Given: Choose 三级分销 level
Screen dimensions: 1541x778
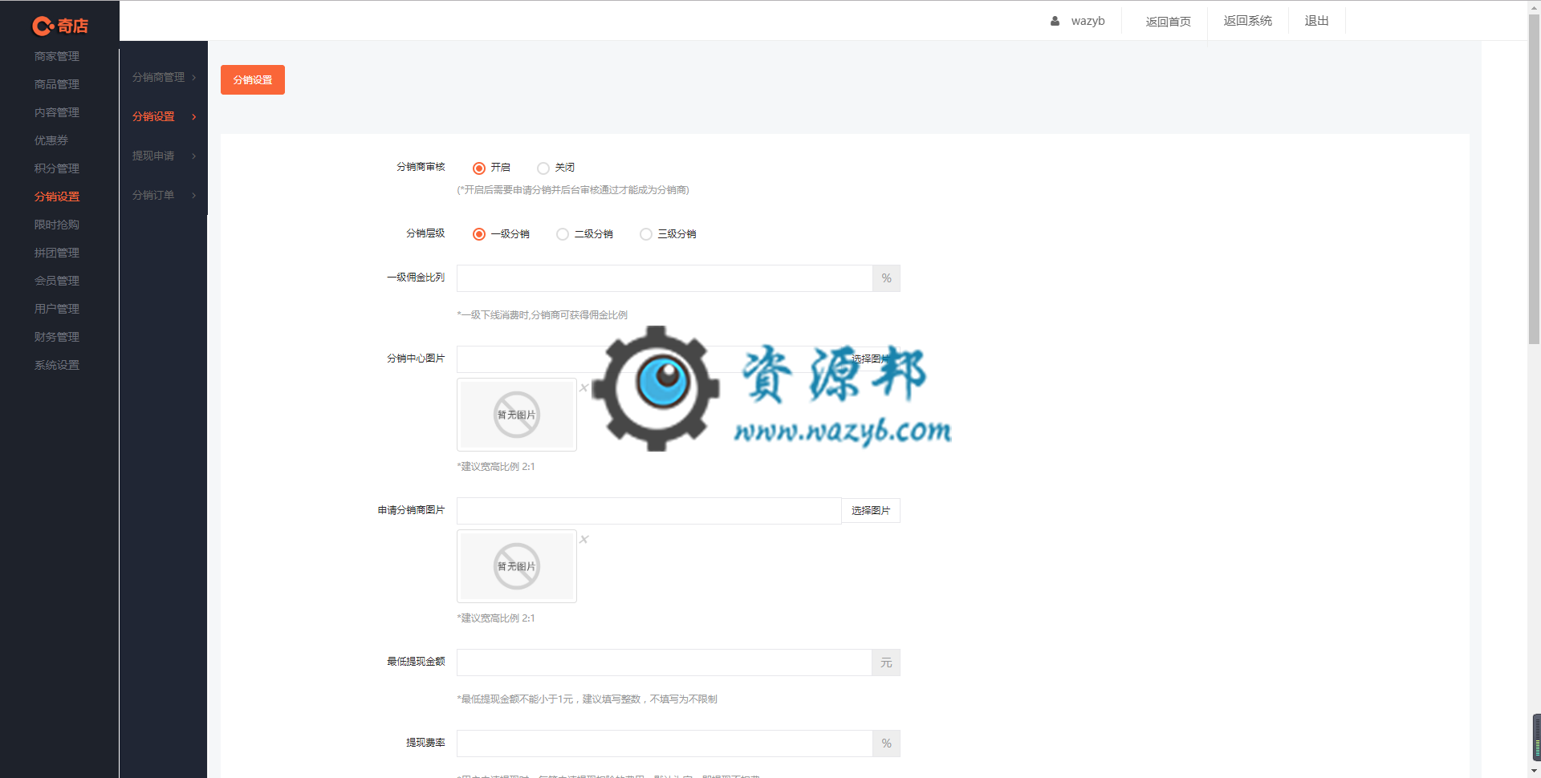Looking at the screenshot, I should coord(646,234).
